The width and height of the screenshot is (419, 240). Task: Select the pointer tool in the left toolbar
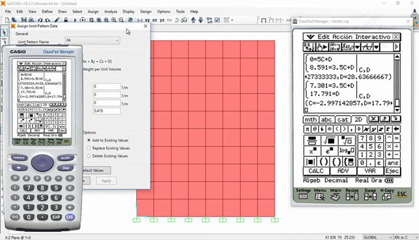tap(4, 33)
